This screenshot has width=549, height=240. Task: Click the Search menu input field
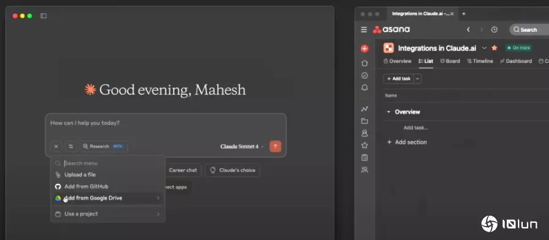click(108, 163)
